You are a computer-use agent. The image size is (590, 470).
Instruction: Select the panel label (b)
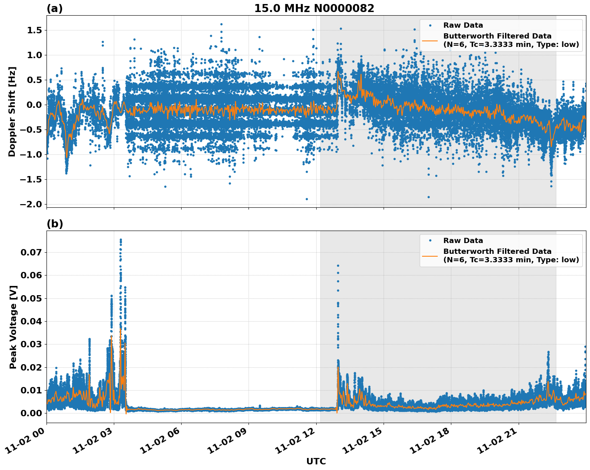tap(55, 223)
